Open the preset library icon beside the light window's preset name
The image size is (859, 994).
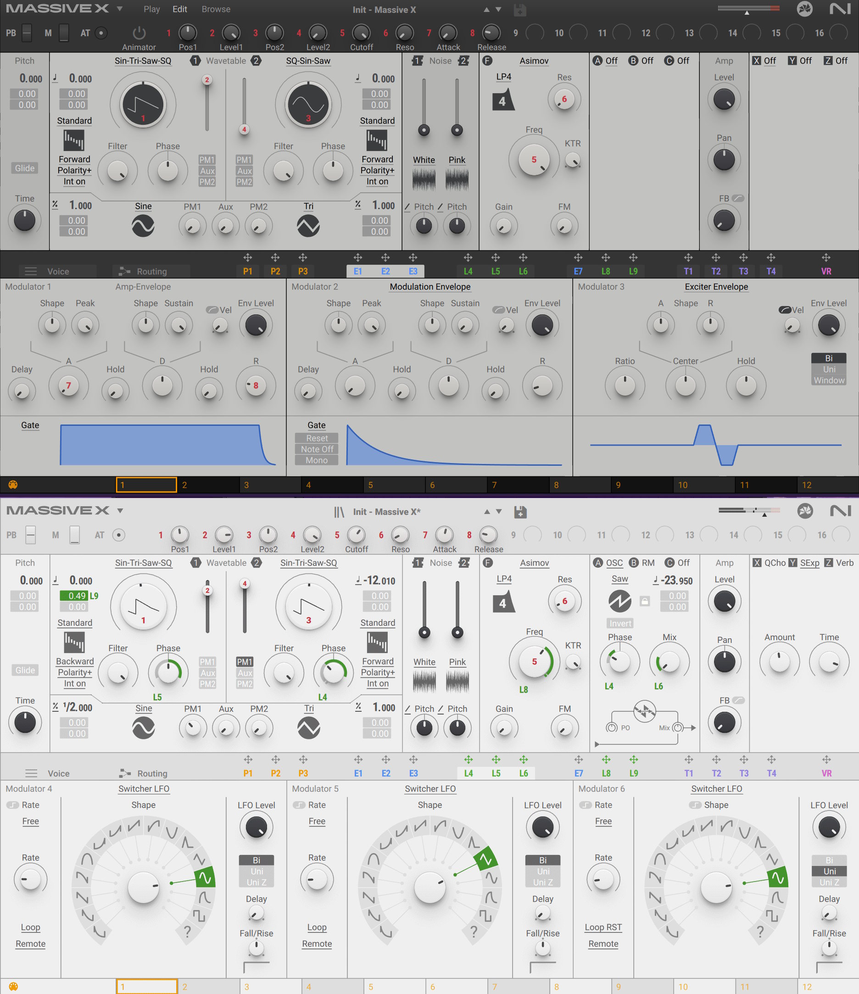[x=339, y=512]
